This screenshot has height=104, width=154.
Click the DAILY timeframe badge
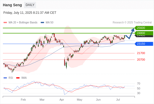coord(30,5)
